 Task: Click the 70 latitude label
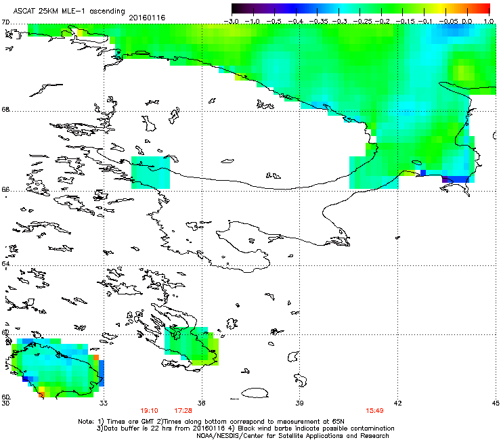point(5,22)
